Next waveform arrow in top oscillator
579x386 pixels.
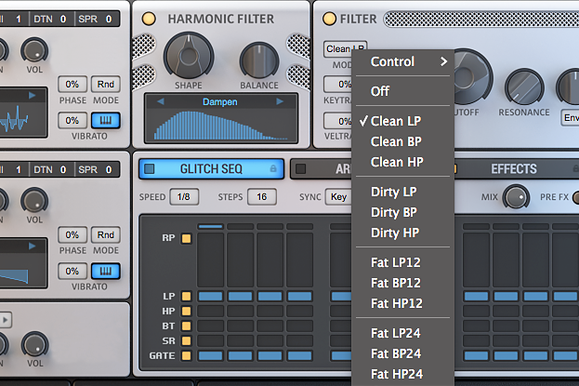coord(33,96)
